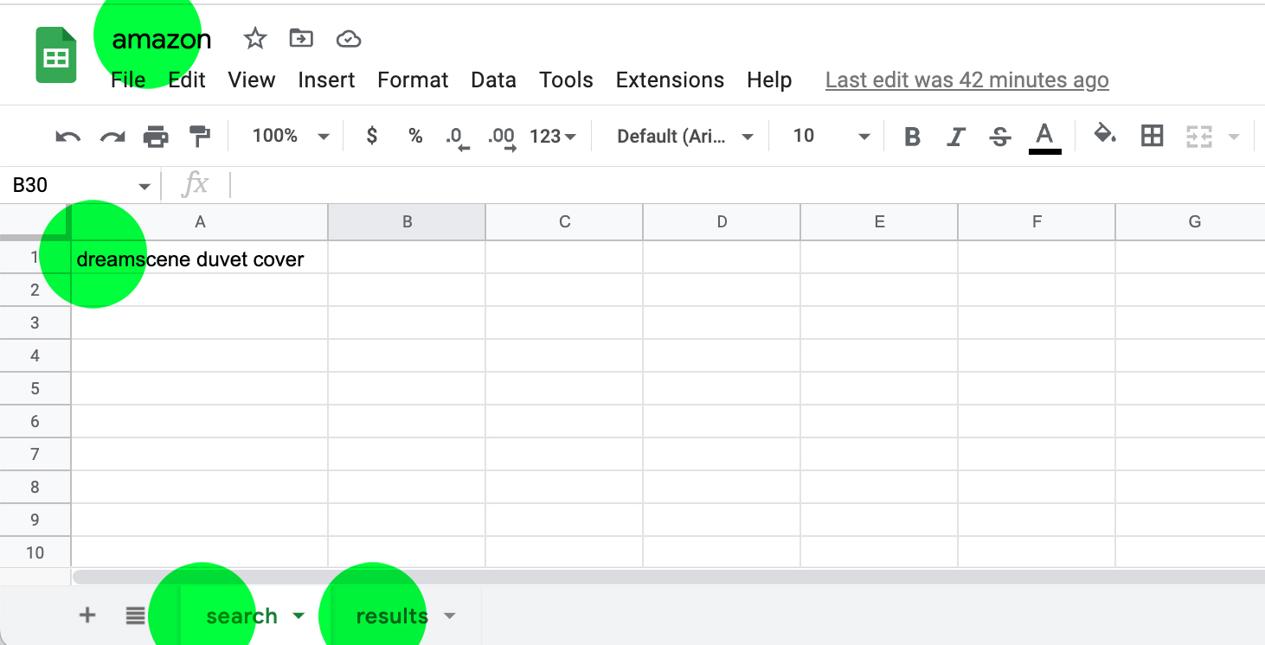The height and width of the screenshot is (645, 1265).
Task: Click the Fill color icon
Action: click(x=1105, y=136)
